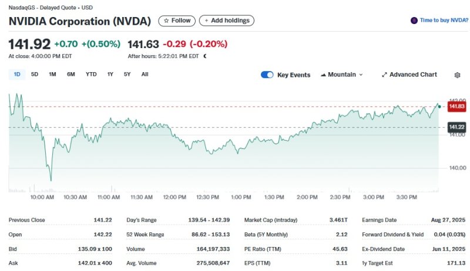Select the 1D time range tab
Screen dimensions: 470x271
17,74
